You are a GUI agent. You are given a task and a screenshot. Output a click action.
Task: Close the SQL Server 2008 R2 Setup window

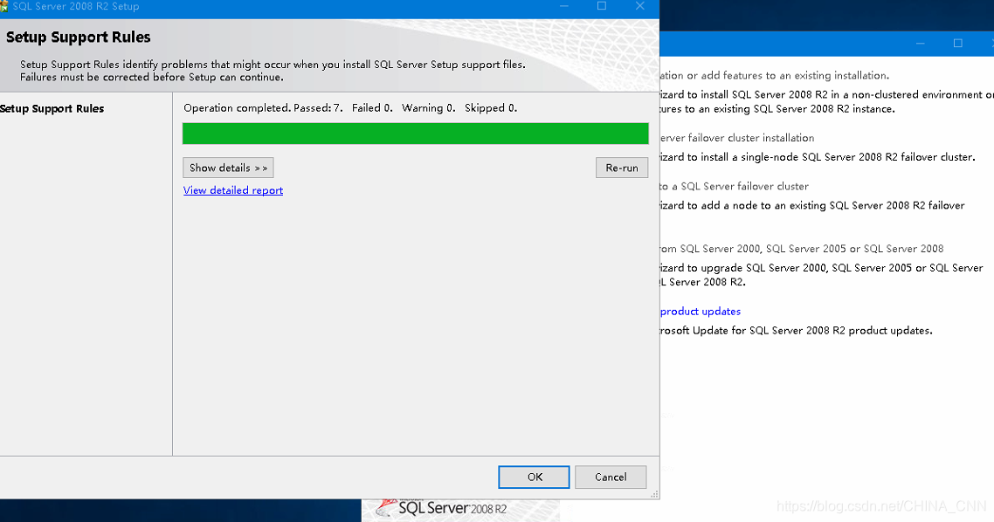click(640, 6)
